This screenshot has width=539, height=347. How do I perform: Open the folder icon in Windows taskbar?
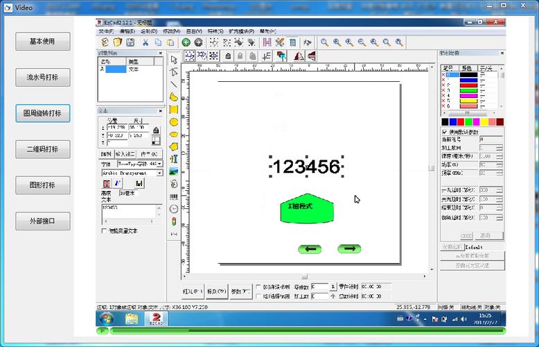(x=132, y=319)
